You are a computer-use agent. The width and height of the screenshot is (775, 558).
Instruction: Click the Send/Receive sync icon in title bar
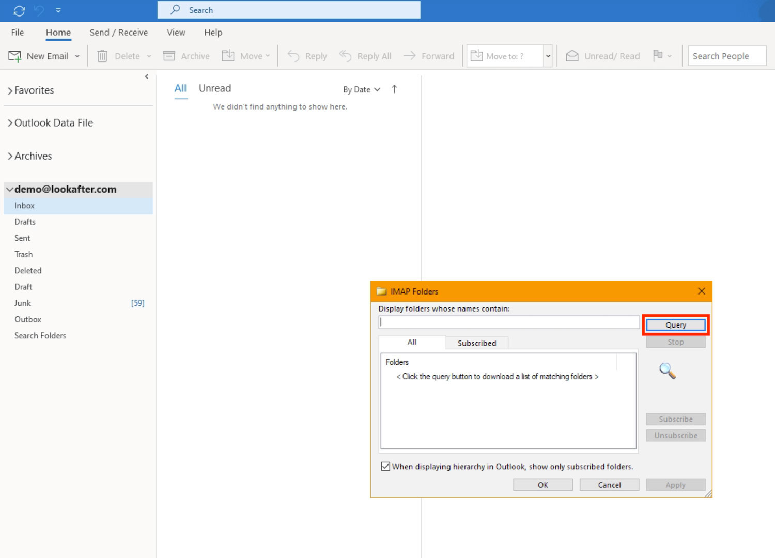click(x=19, y=10)
